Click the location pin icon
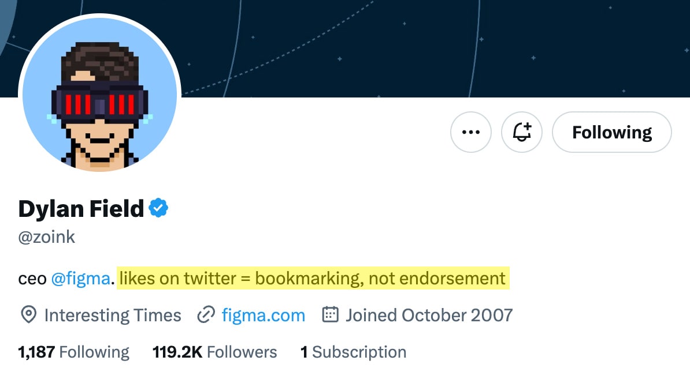The height and width of the screenshot is (368, 690). pyautogui.click(x=28, y=315)
